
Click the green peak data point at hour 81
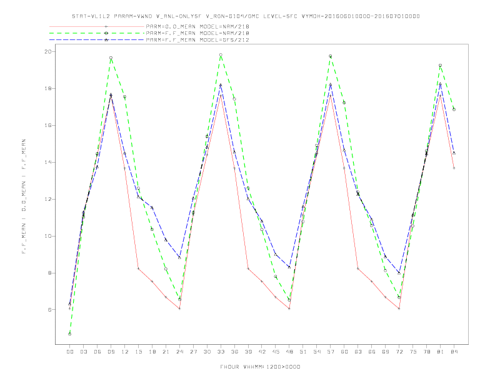point(441,66)
